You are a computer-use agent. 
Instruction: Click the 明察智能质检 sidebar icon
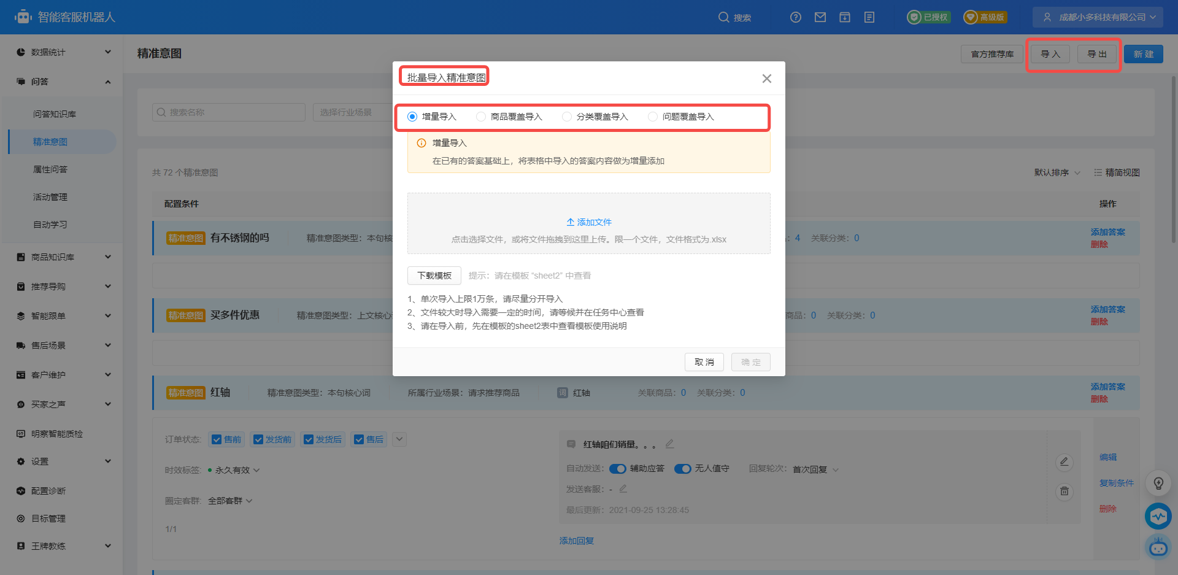pos(21,434)
